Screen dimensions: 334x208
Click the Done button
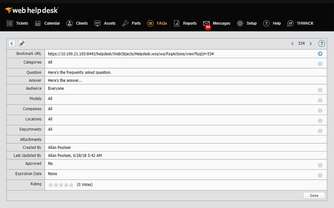click(313, 195)
